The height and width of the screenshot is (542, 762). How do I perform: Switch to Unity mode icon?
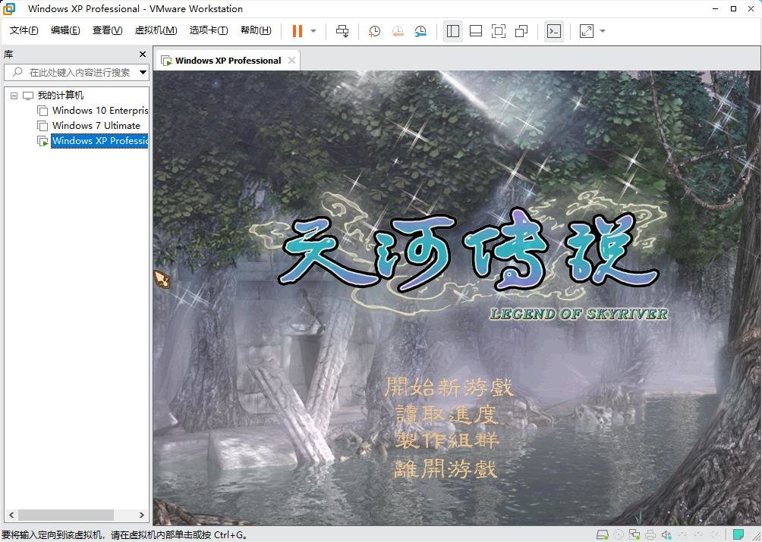point(521,31)
